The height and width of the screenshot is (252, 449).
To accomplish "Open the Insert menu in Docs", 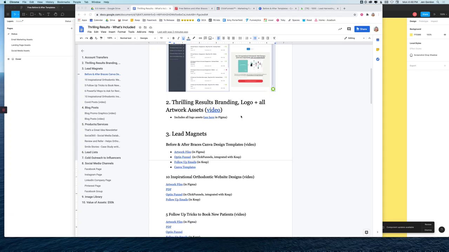I will tap(112, 32).
